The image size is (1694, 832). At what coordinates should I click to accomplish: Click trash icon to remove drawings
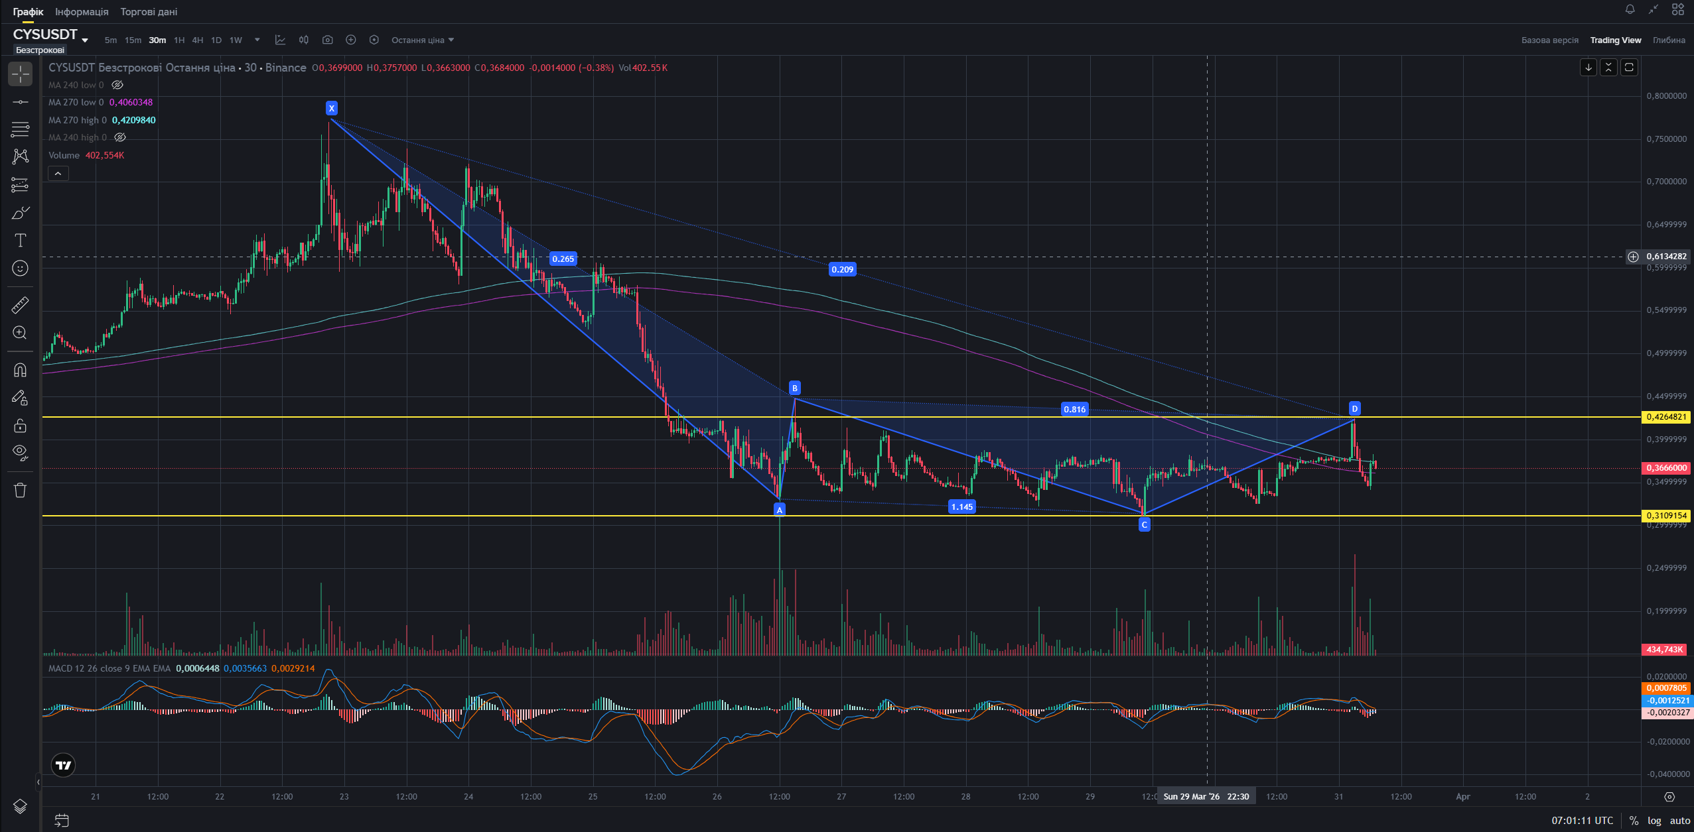click(20, 490)
